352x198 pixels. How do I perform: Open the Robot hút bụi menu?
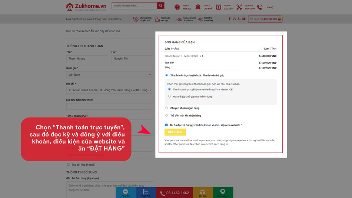[x=182, y=7]
